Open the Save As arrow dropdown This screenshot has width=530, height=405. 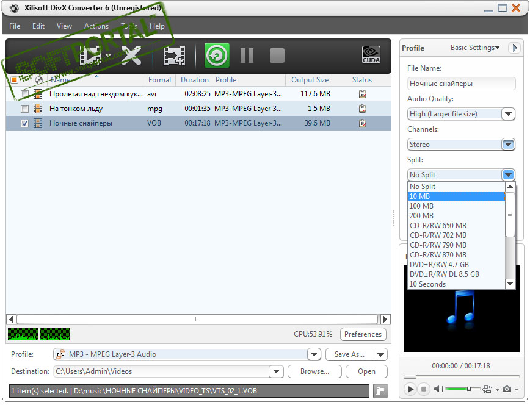(380, 354)
